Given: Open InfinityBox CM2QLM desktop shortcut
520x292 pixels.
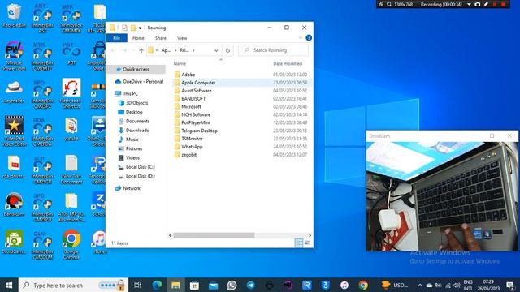Looking at the screenshot, I should coord(42,244).
